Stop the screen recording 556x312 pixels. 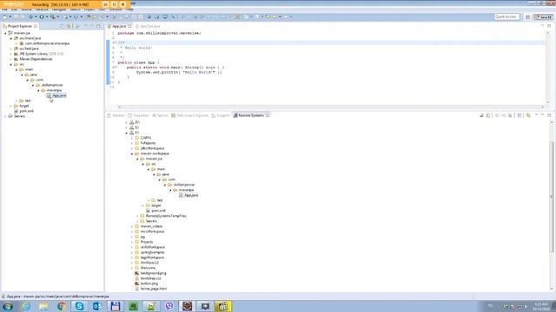pos(122,4)
